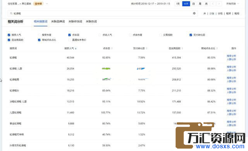Open 人群分析 for the 轮滑鞋 儿童 row
The width and height of the screenshot is (248, 151).
231,70
